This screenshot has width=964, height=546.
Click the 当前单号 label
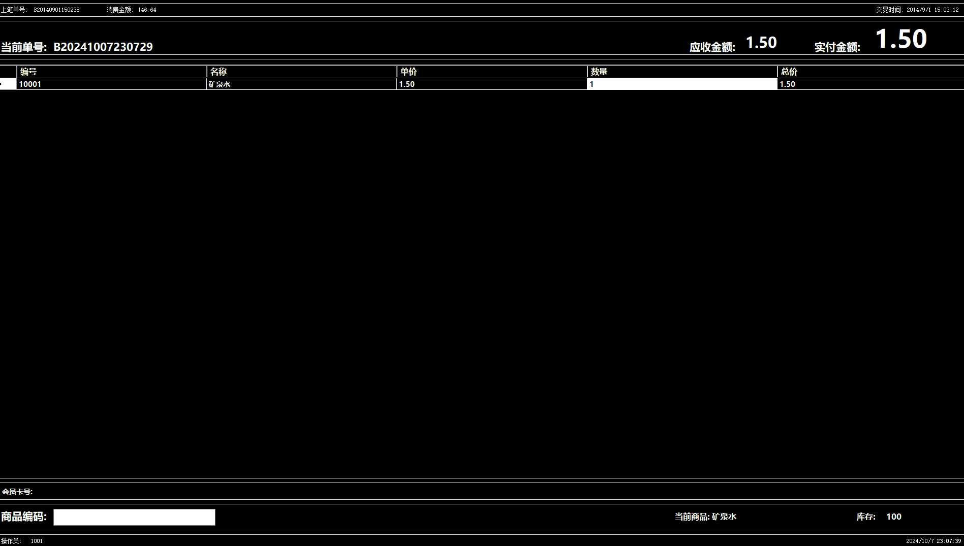coord(23,47)
